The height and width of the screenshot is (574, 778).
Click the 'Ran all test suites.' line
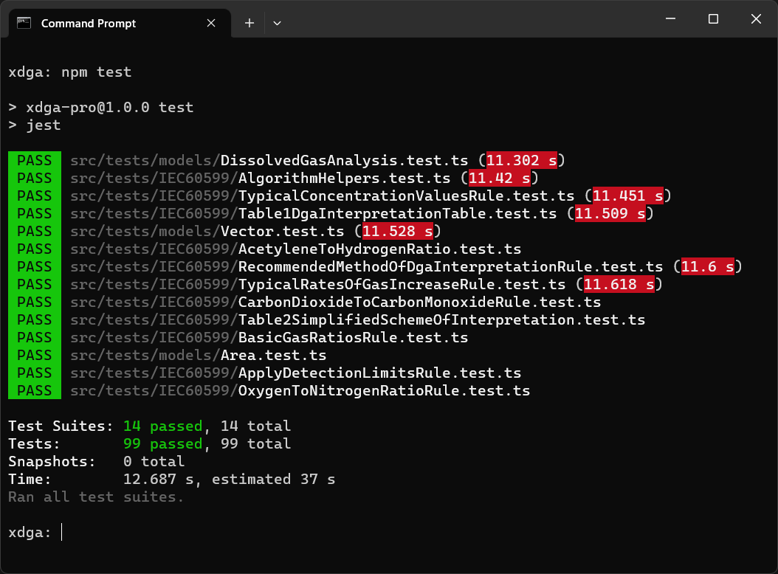96,497
